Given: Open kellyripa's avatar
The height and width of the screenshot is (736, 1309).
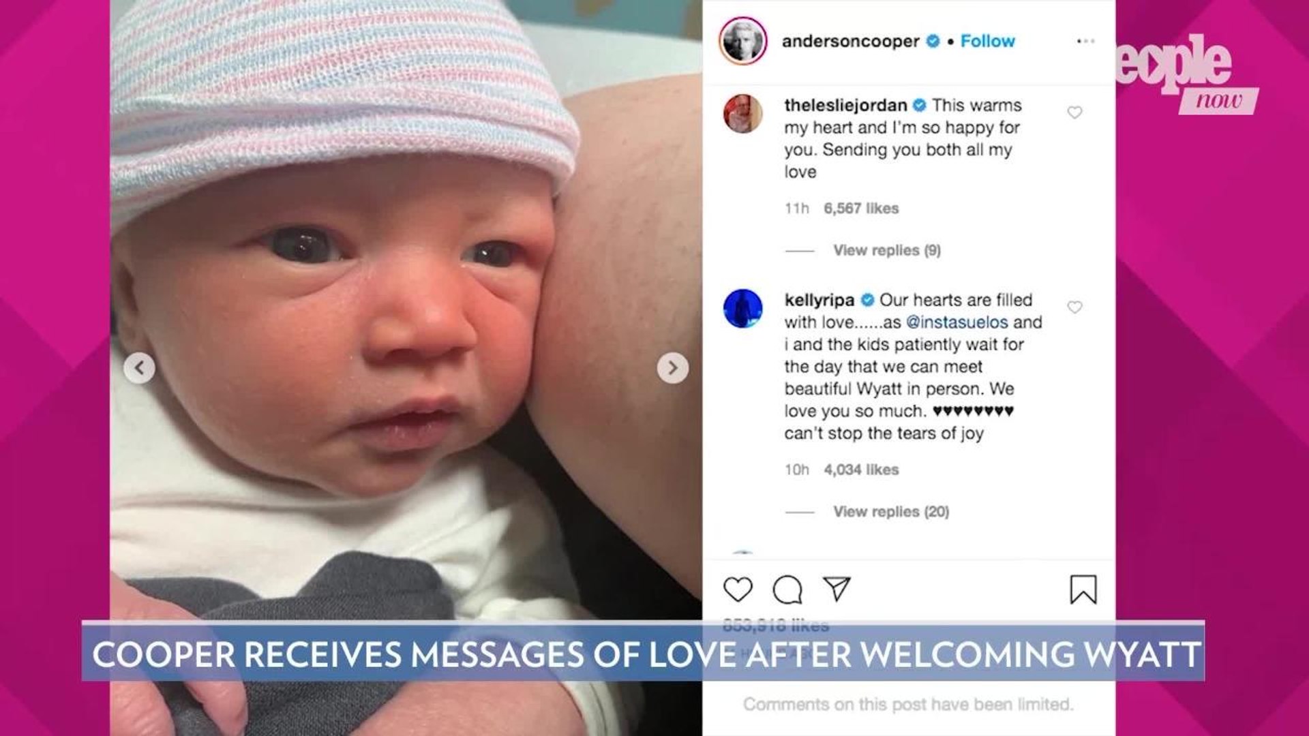Looking at the screenshot, I should 742,308.
